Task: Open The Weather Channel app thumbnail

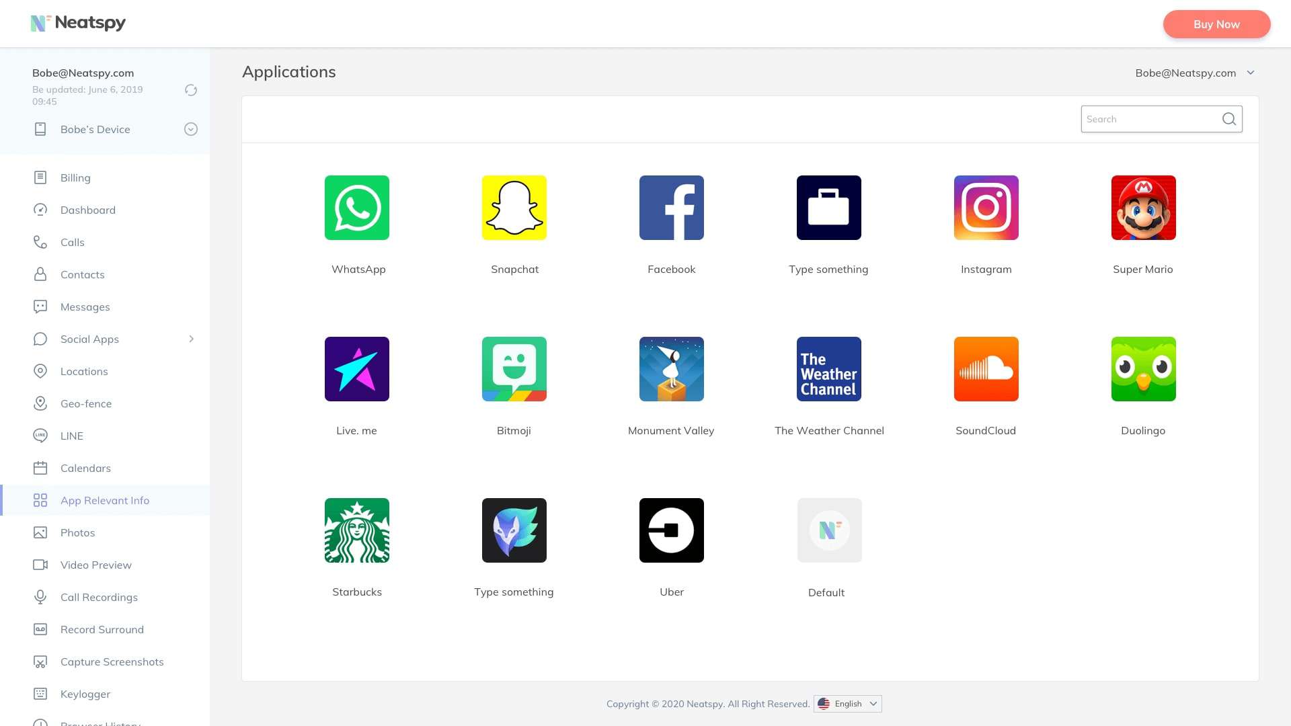Action: tap(828, 369)
